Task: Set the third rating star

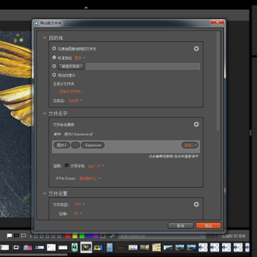Action: pos(48,236)
